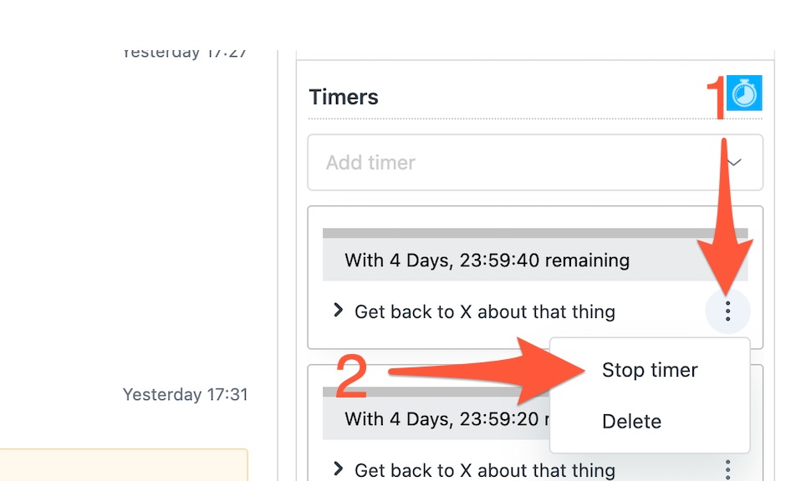Click the partially visible "Yesterday 17:27" timestamp

[x=186, y=54]
